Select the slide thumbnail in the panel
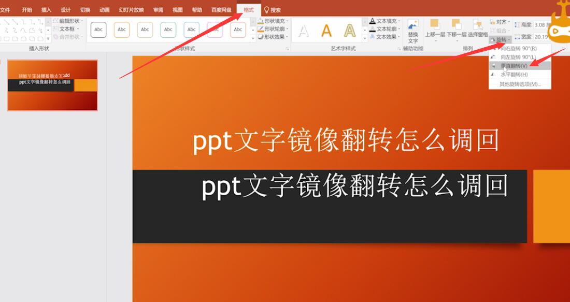570x302 pixels. (x=52, y=84)
